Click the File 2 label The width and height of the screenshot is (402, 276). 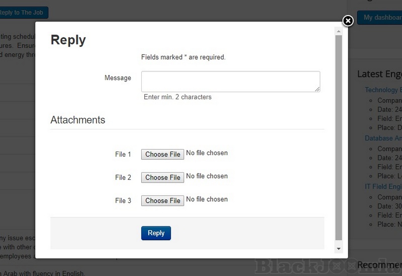click(123, 178)
